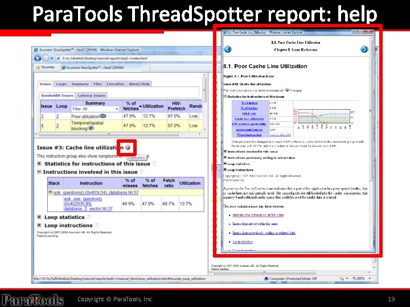Open help icon next to Statistics section heading

coord(154,164)
